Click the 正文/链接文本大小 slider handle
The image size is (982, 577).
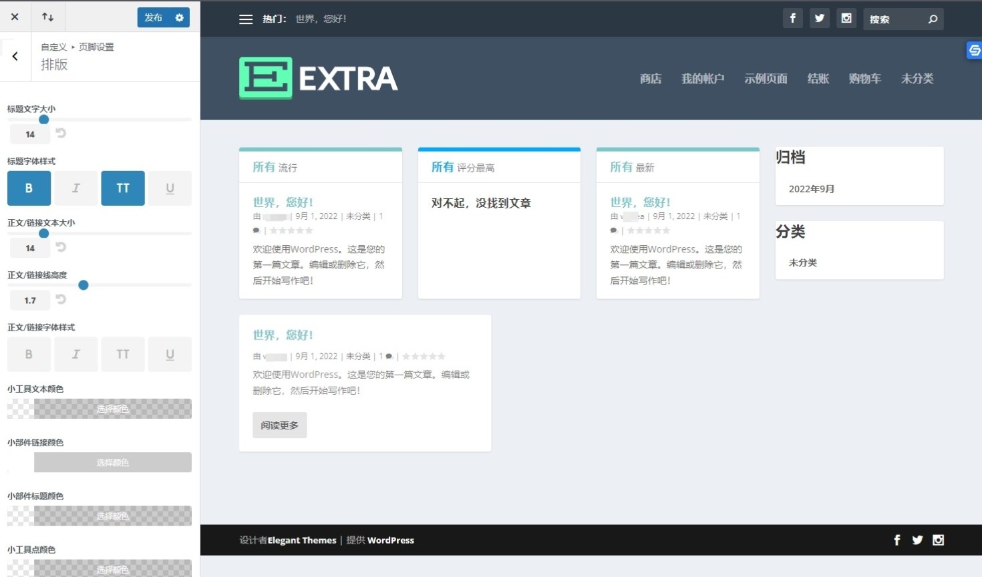[44, 233]
